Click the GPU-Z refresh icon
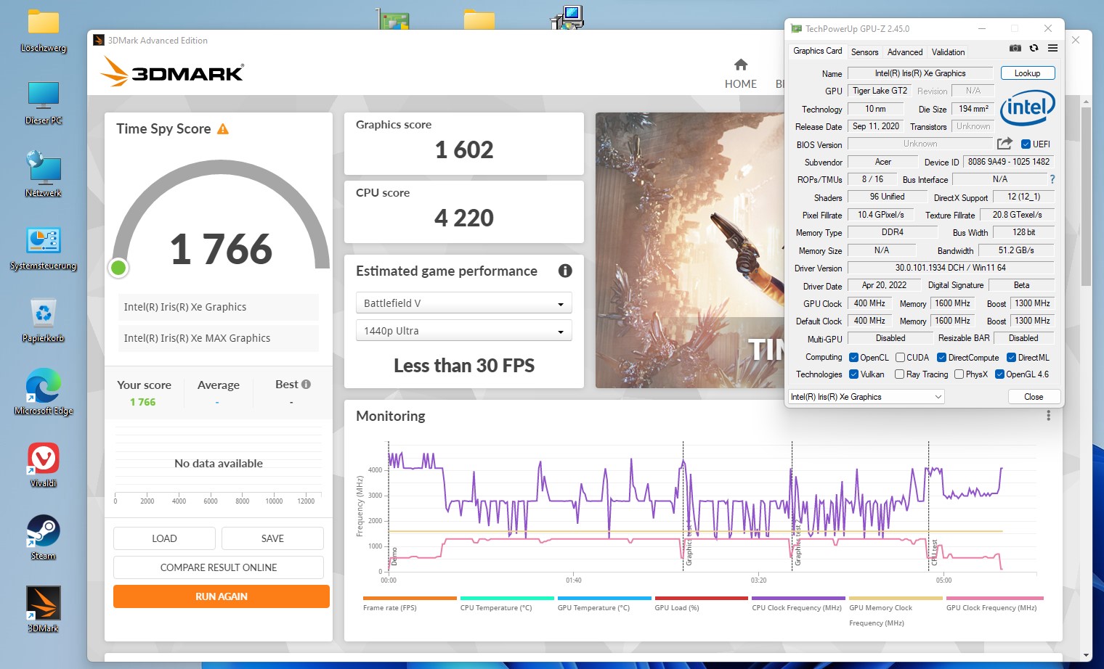This screenshot has width=1104, height=669. point(1034,49)
